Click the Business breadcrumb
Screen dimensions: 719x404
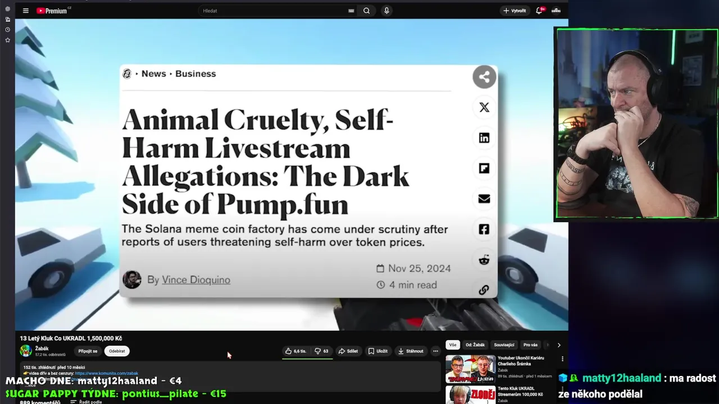(x=195, y=74)
